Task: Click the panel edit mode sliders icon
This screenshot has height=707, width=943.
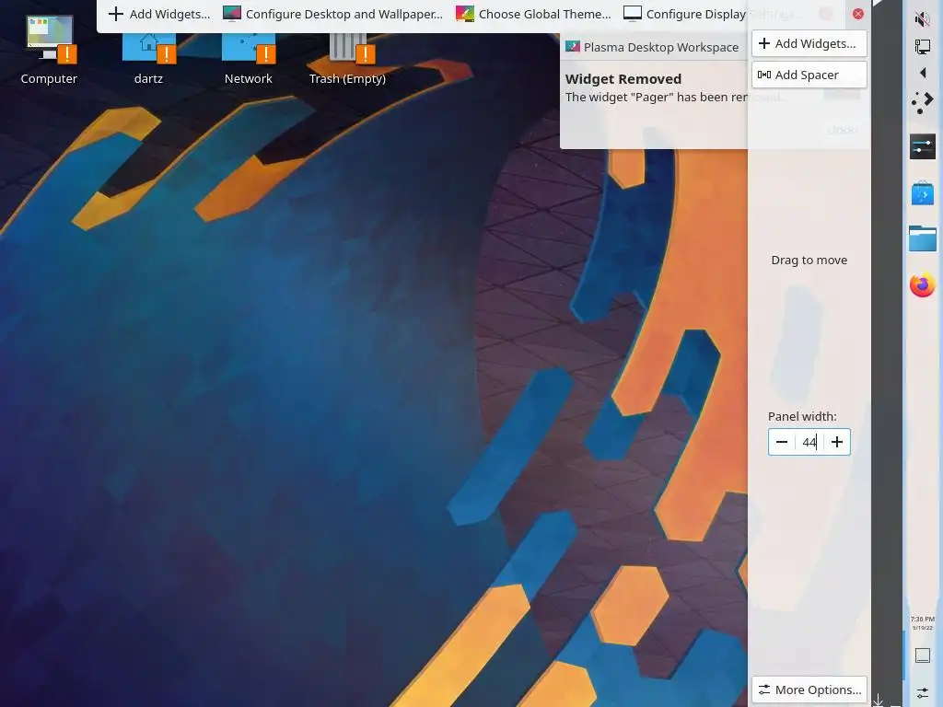Action: pos(923,692)
